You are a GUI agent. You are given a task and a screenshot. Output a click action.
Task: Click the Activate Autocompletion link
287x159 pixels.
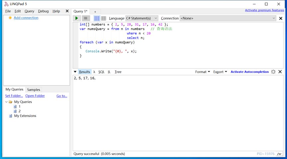[249, 72]
